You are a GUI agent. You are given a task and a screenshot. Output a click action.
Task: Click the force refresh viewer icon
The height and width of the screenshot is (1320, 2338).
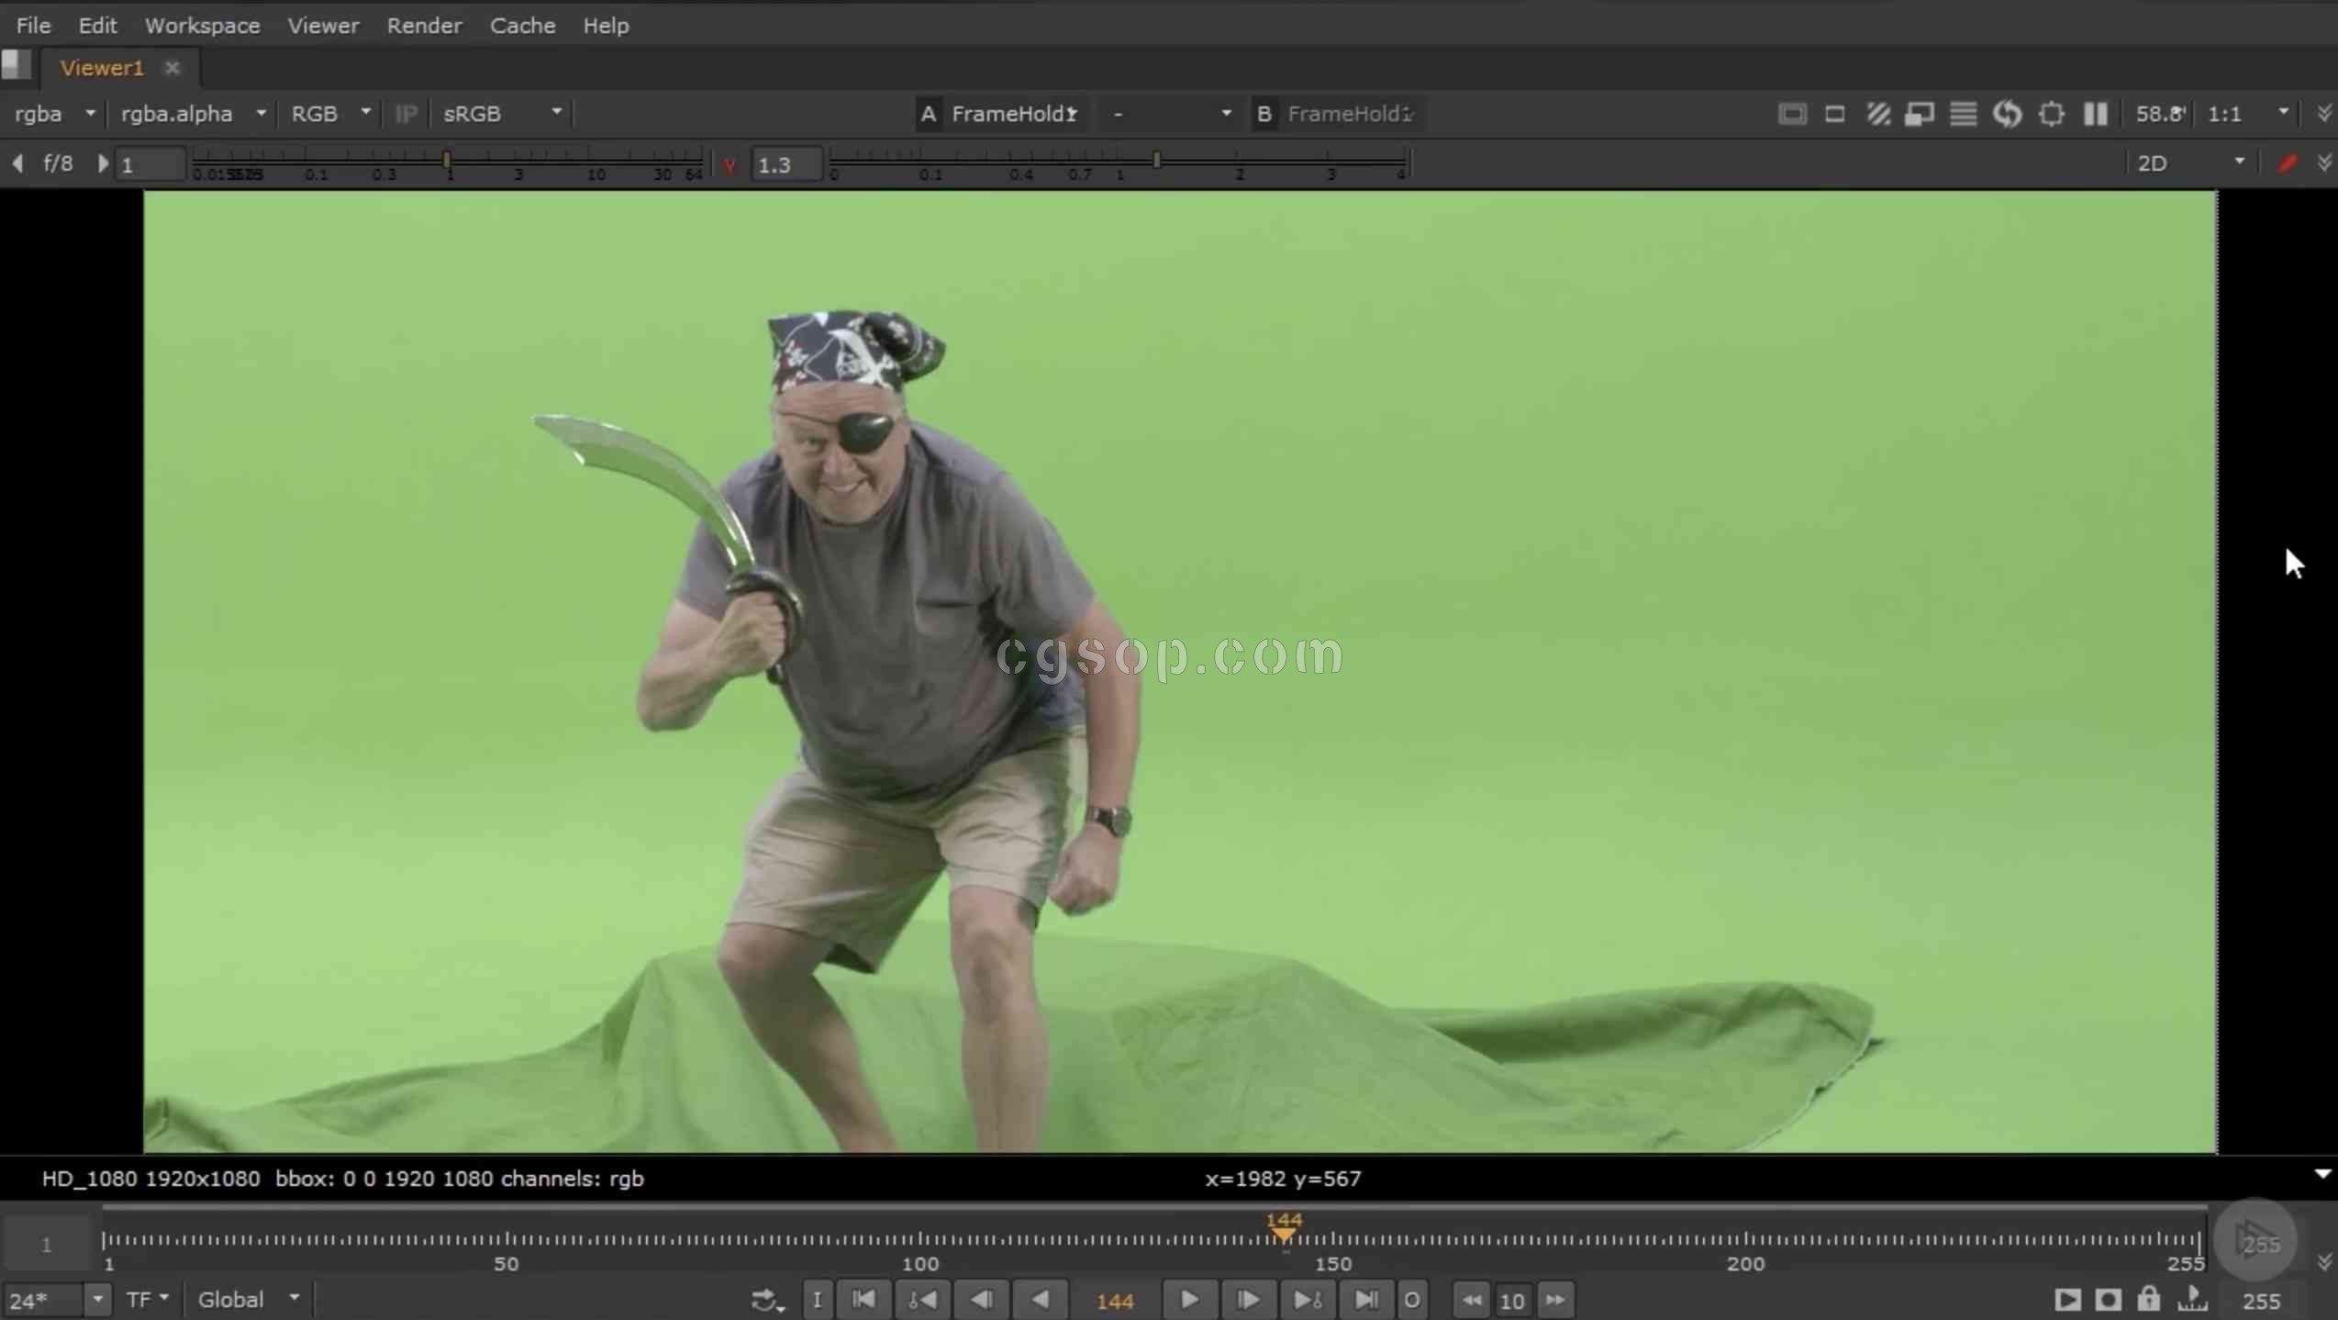click(x=2007, y=114)
